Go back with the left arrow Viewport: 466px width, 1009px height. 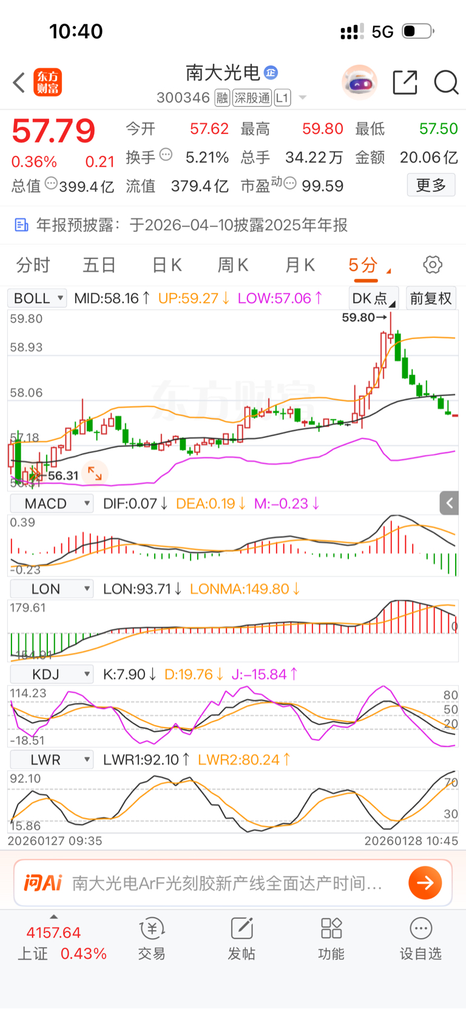pos(19,83)
